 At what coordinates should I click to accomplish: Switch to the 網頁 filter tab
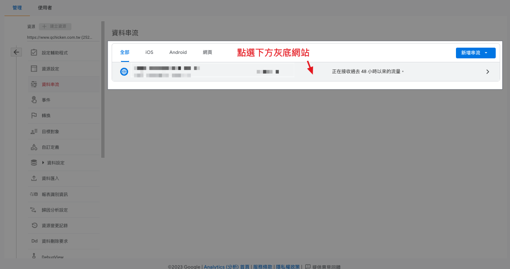click(207, 52)
